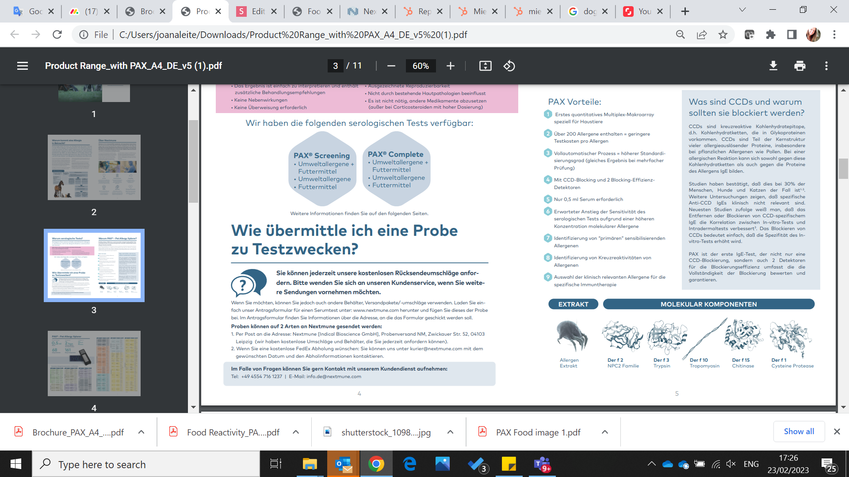Click the zoom out minus button

(x=391, y=66)
